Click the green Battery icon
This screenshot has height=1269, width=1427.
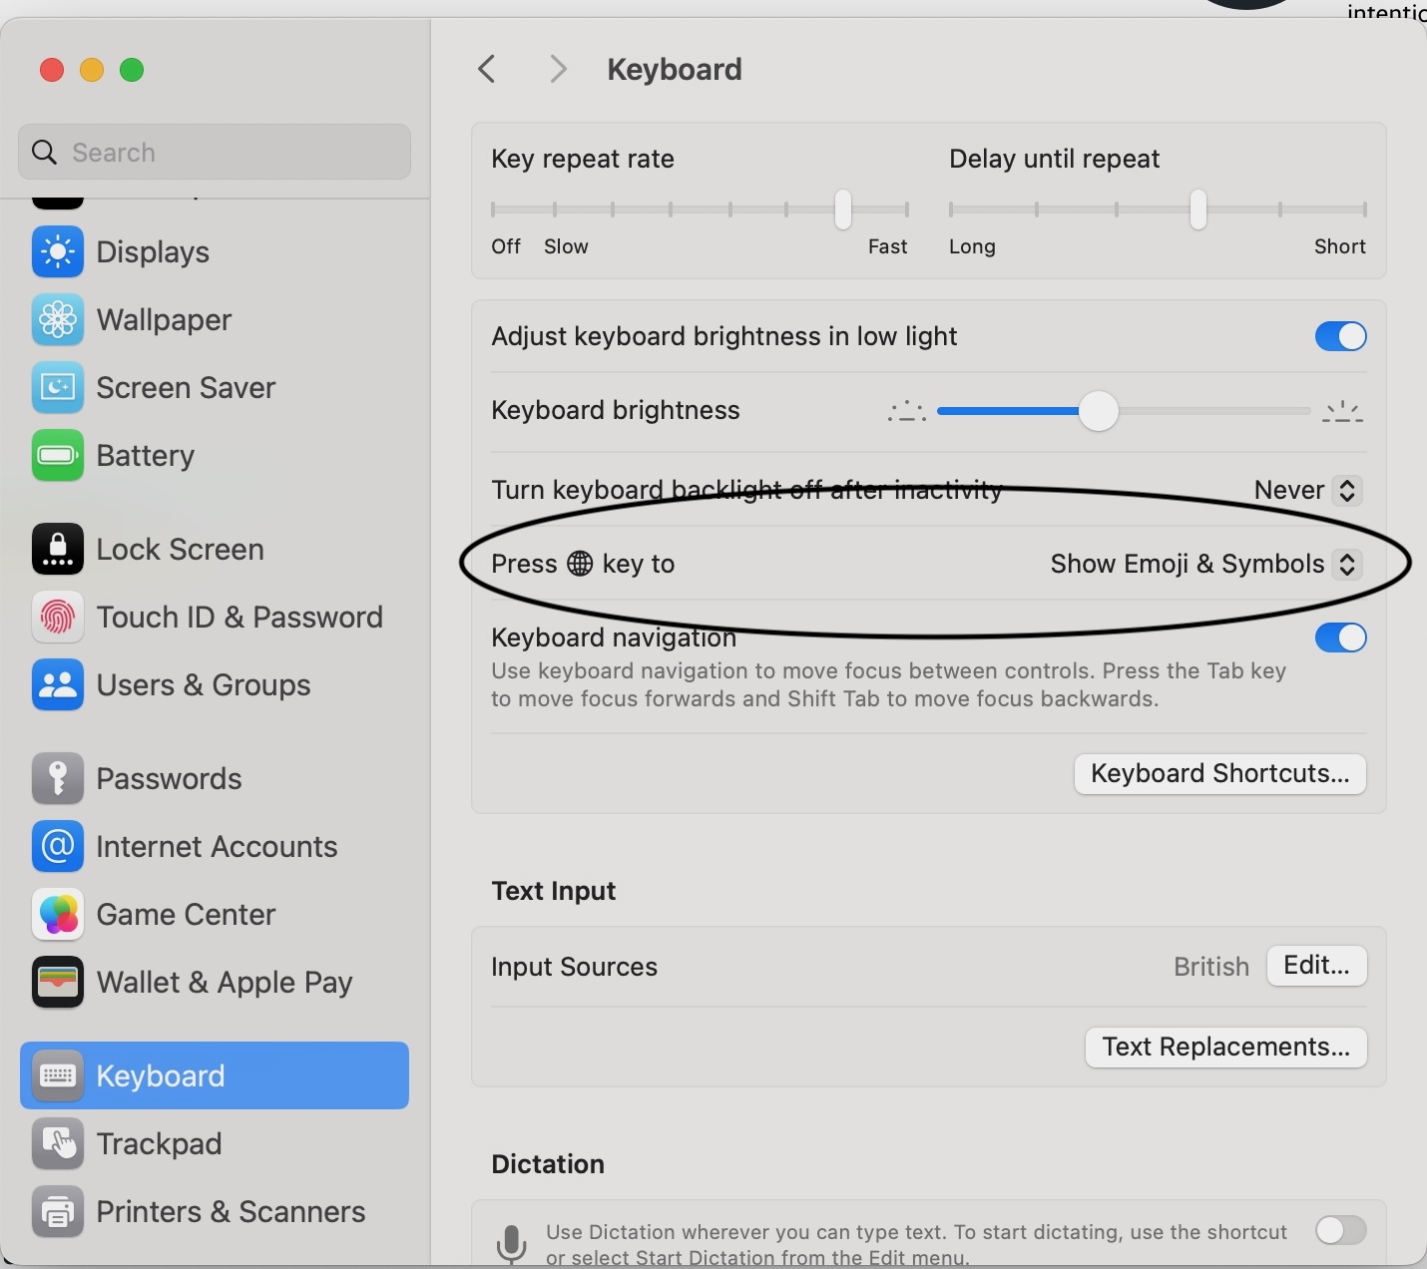(x=58, y=455)
